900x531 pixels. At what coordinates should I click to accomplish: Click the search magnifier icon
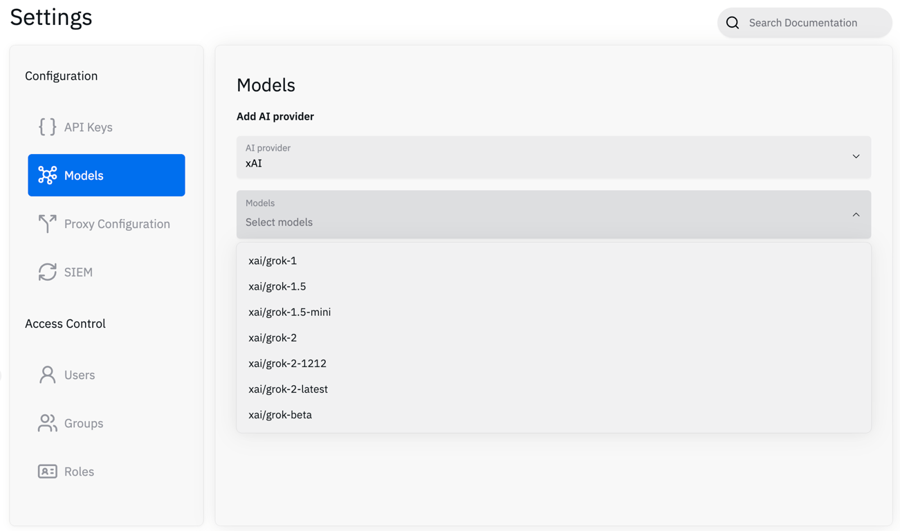point(733,23)
